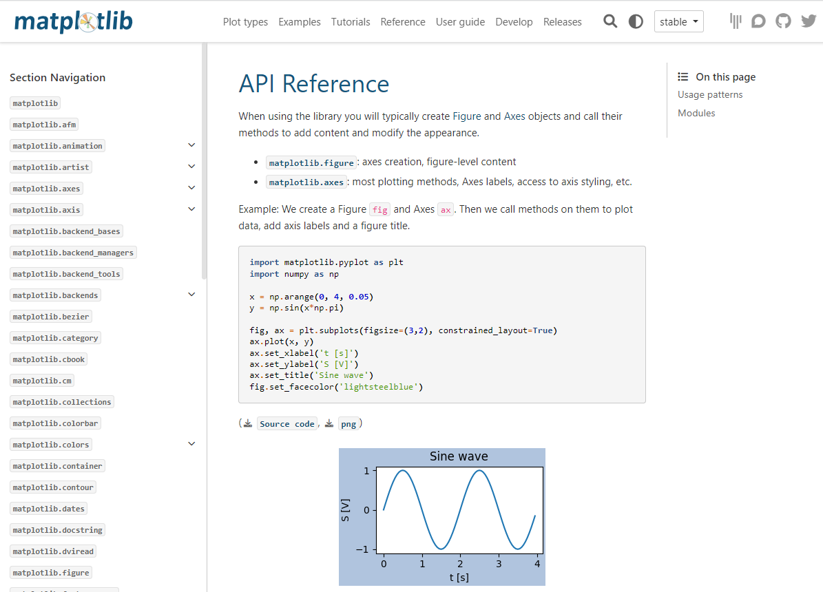
Task: Click the sidebar vertical scrollbar
Action: tap(204, 161)
